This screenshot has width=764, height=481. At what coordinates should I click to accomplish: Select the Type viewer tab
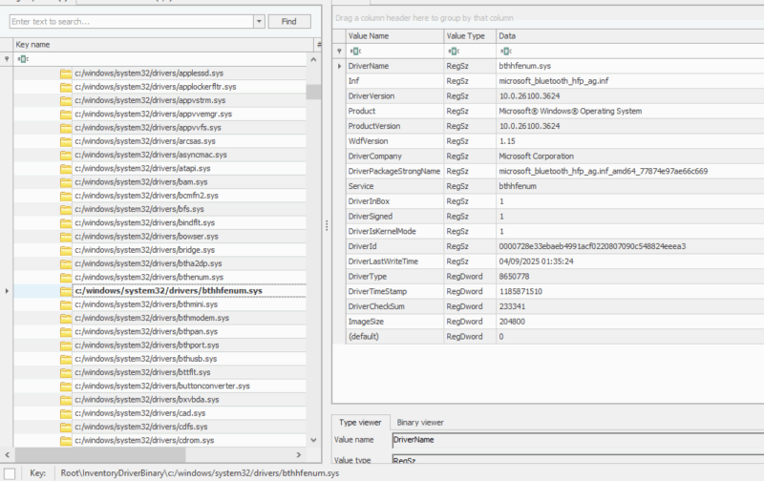click(x=361, y=422)
